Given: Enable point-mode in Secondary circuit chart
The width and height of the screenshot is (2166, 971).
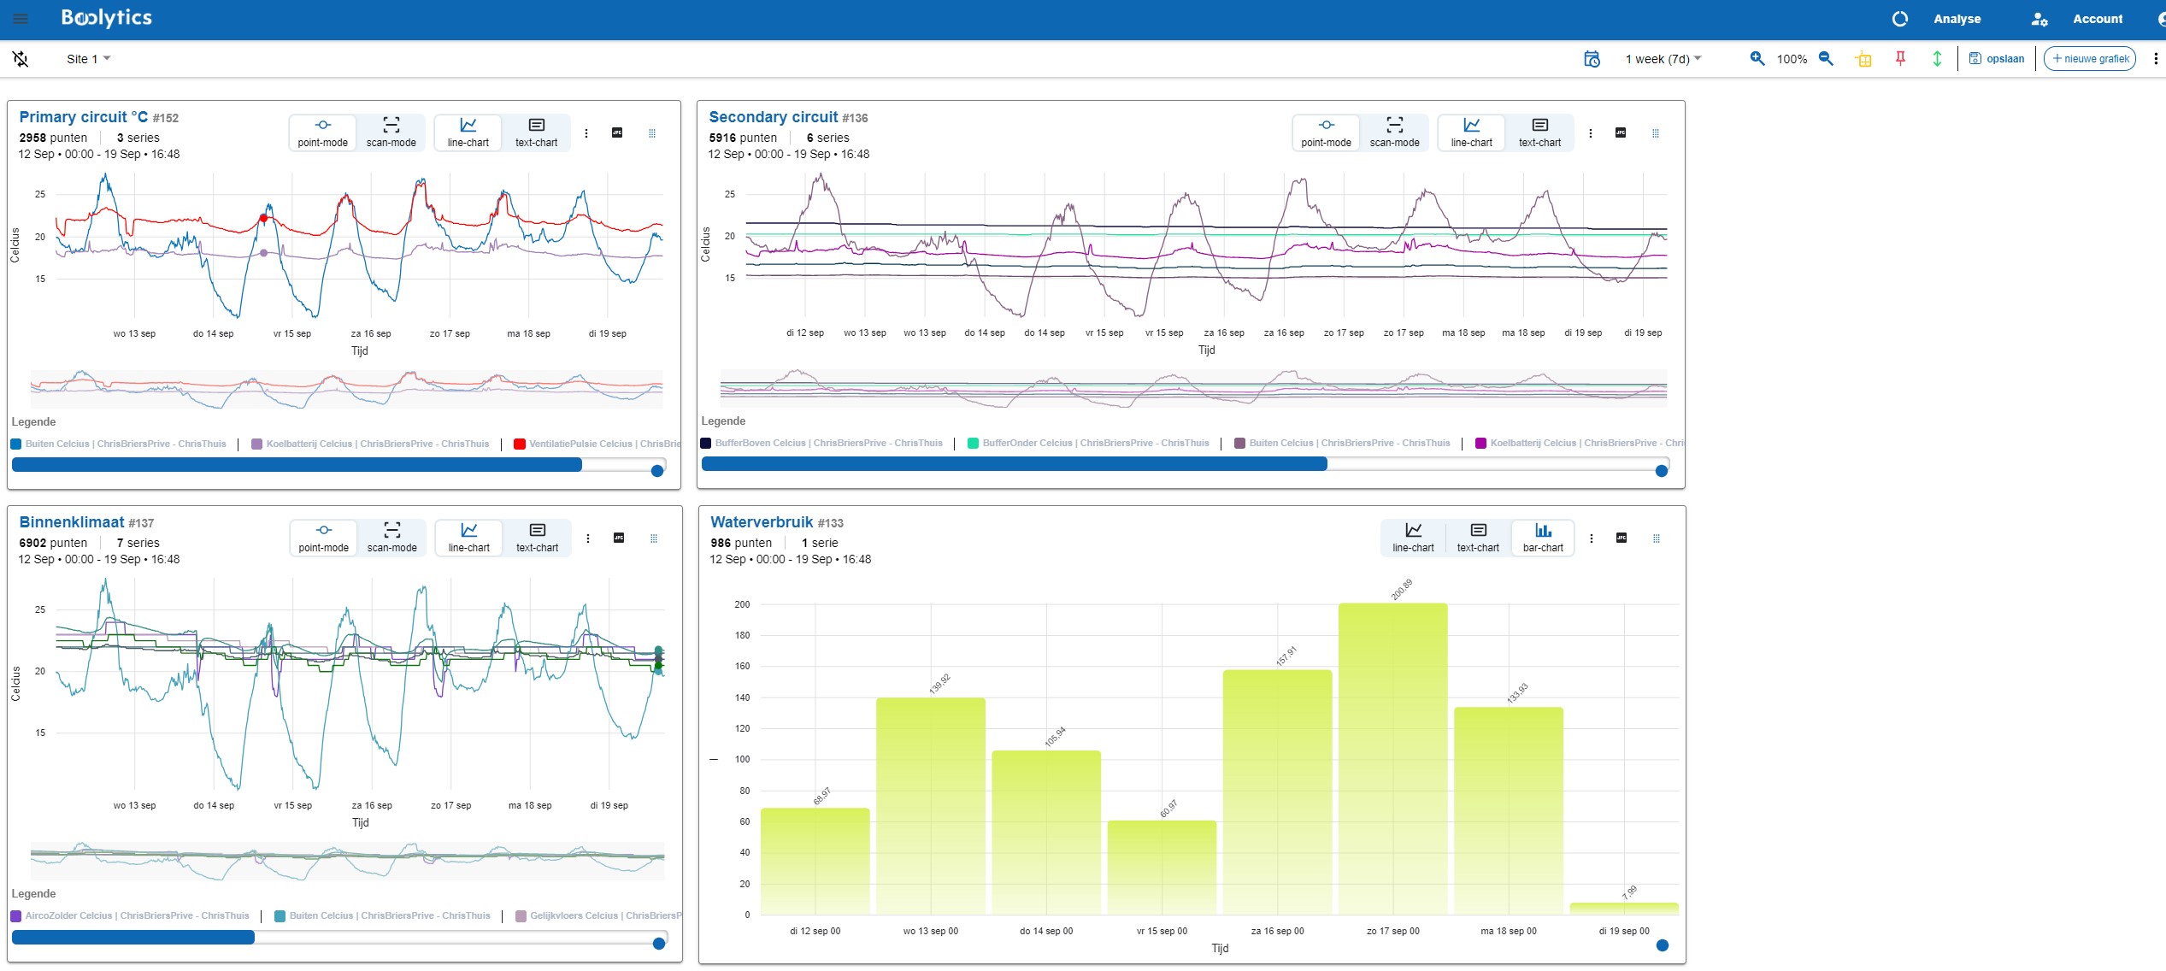Looking at the screenshot, I should pyautogui.click(x=1326, y=132).
